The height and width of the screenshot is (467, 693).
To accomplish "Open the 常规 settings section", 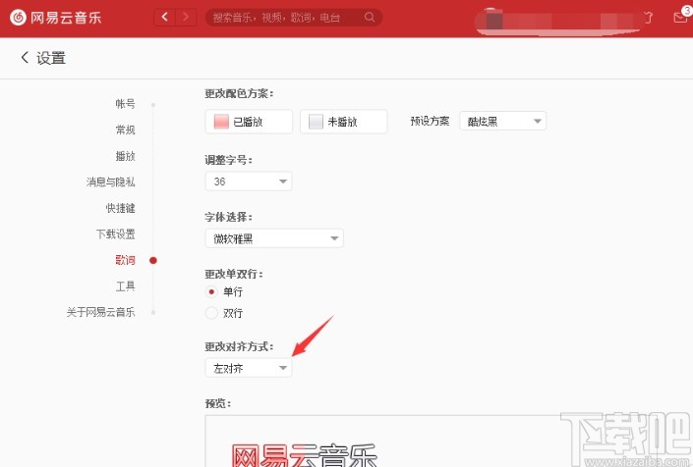I will (125, 130).
